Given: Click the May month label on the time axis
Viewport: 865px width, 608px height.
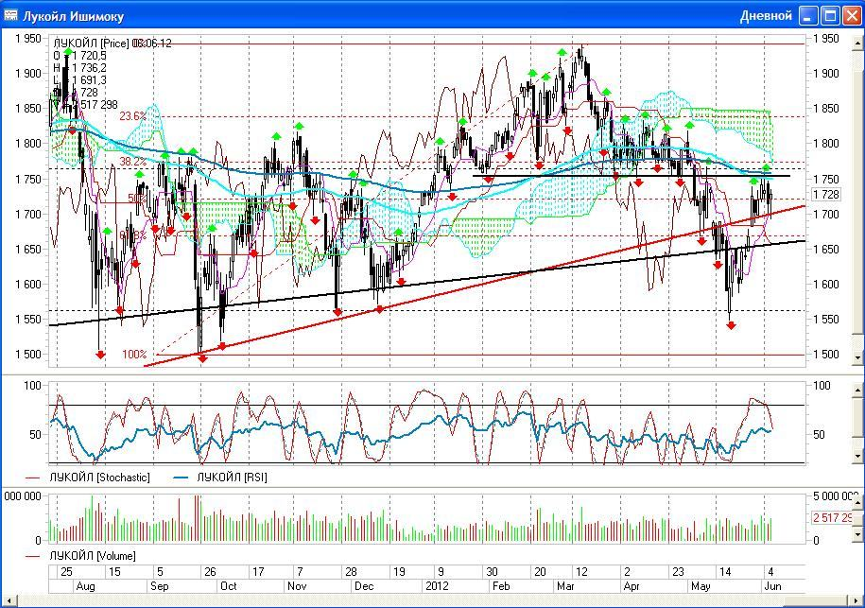Looking at the screenshot, I should point(701,586).
